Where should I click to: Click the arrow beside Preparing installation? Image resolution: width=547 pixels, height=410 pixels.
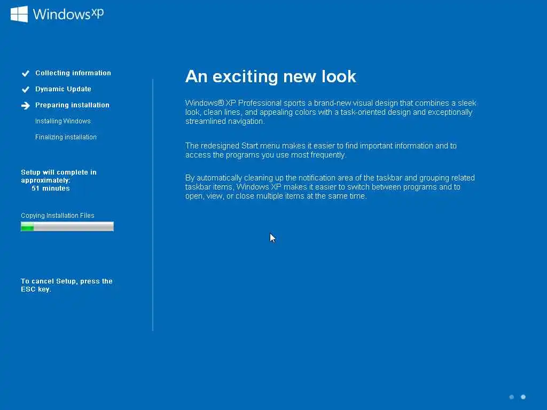[x=26, y=105]
